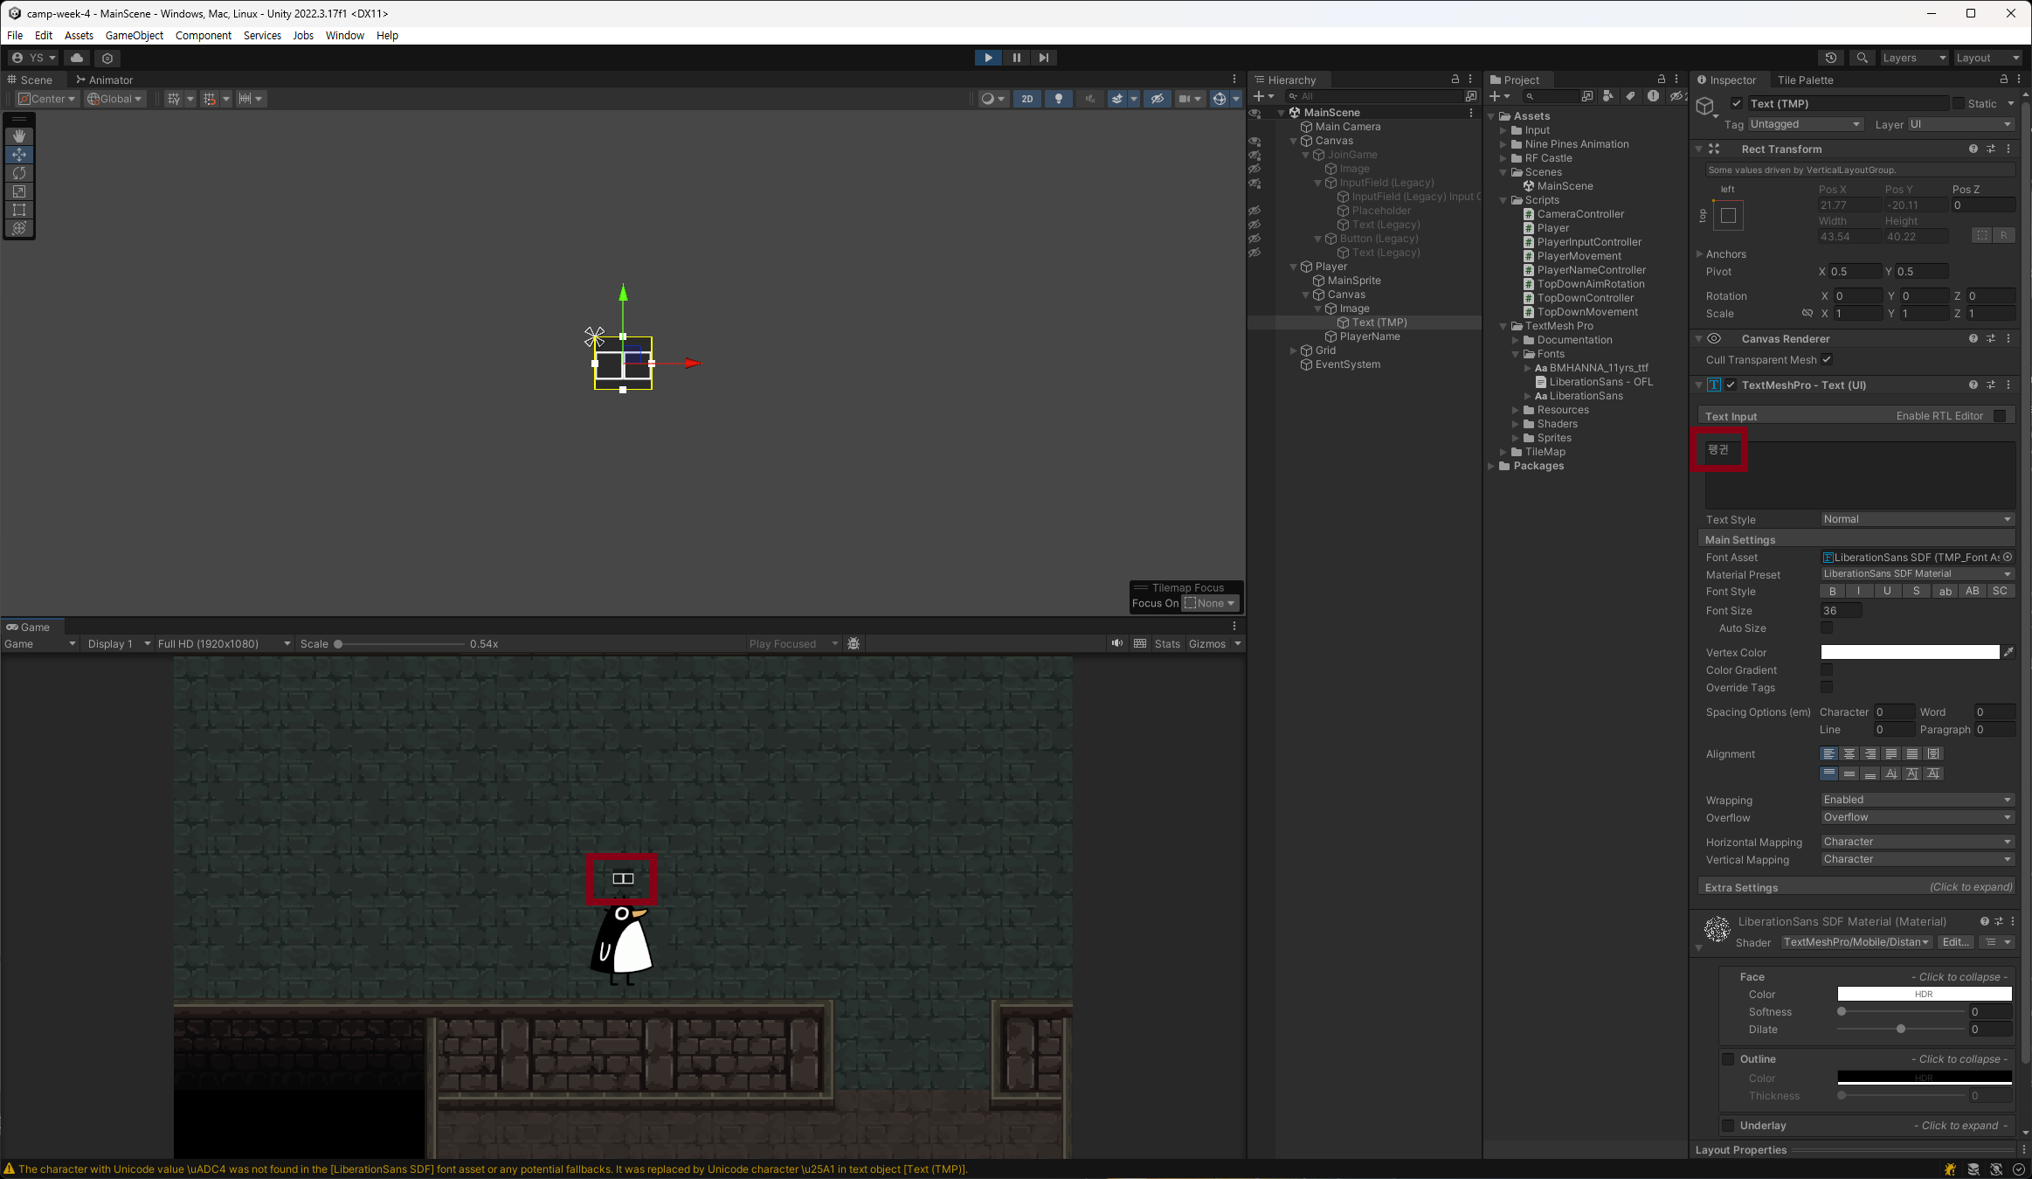The width and height of the screenshot is (2032, 1179).
Task: Open Rect Transform component options menu
Action: [x=2008, y=149]
